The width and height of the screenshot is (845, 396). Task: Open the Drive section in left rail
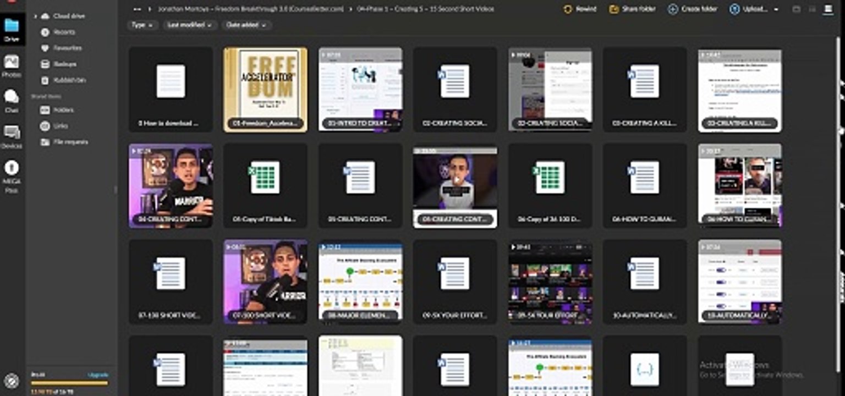[x=12, y=30]
